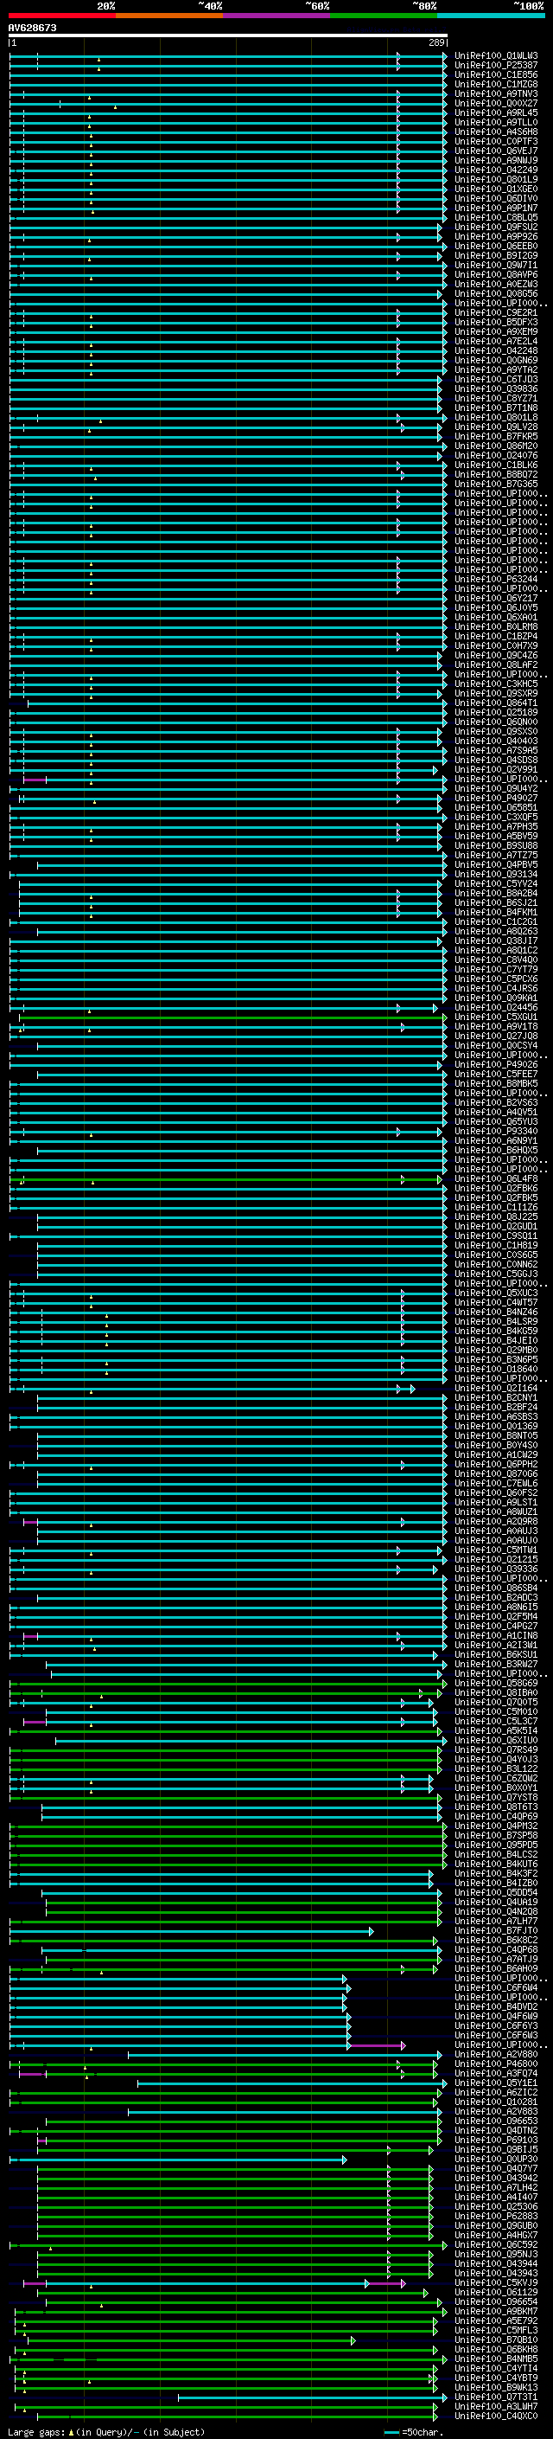
Task: Select label UniRef100_Q4F6W9
Action: tap(495, 2018)
